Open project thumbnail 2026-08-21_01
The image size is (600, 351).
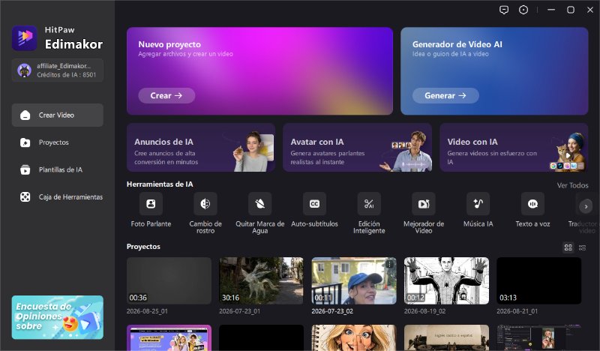tap(538, 280)
